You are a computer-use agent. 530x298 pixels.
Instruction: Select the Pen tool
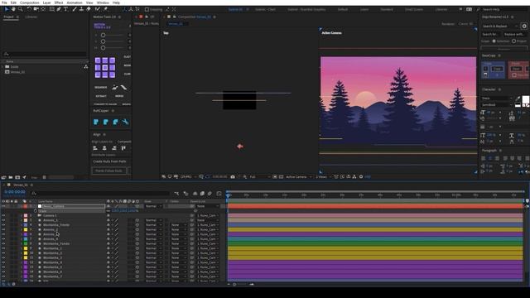pyautogui.click(x=59, y=9)
